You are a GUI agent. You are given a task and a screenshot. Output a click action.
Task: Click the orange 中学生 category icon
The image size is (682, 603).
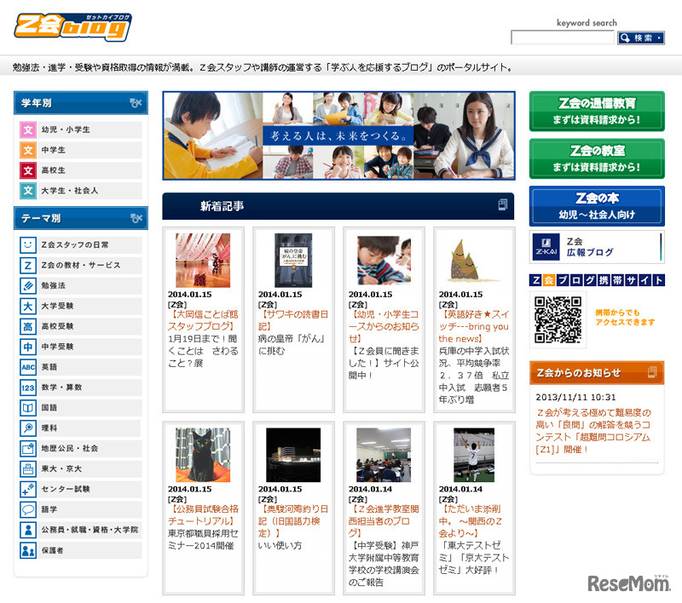pyautogui.click(x=28, y=150)
